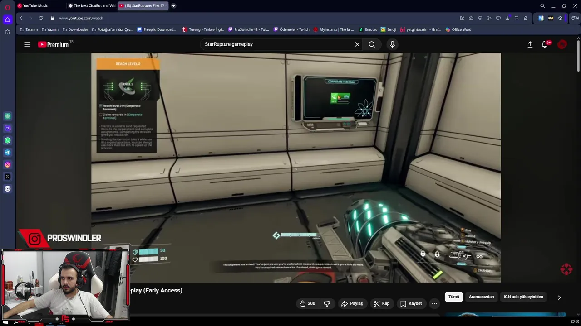This screenshot has height=326, width=581.
Task: Open Instagram in the sidebar
Action: point(7,165)
